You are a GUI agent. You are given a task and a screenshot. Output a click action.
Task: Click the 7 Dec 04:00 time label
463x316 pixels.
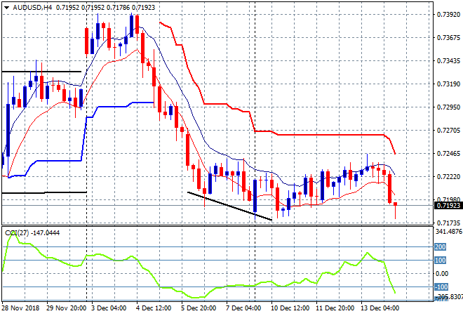click(x=243, y=308)
